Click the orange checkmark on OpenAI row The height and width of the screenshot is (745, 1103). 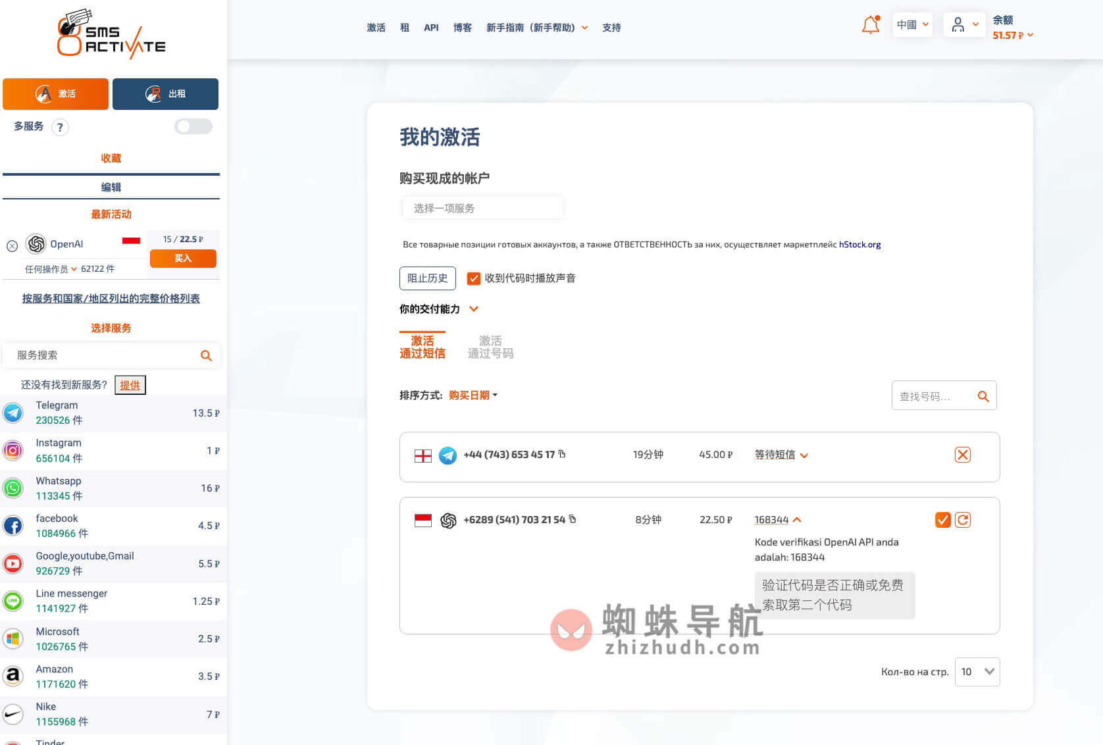pos(942,519)
